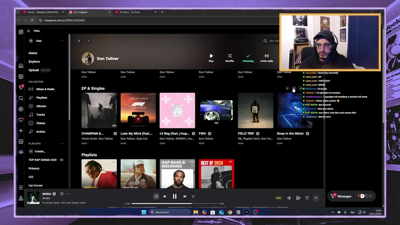
Task: Open Instagram direct messages icon with badge
Action: coord(21,87)
